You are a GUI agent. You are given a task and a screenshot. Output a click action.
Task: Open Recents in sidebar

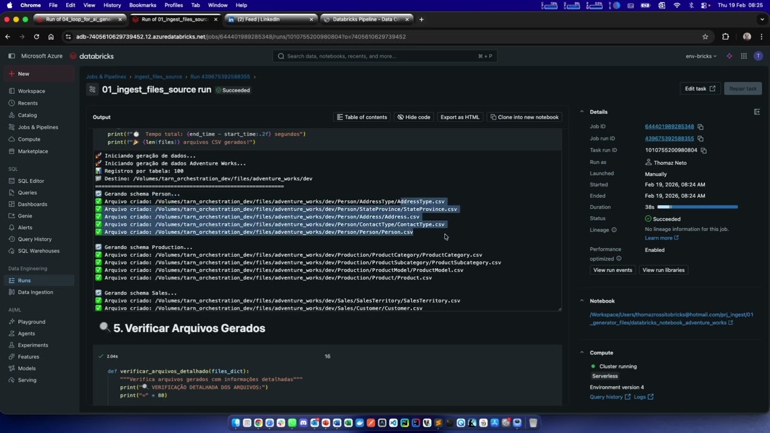pyautogui.click(x=28, y=103)
